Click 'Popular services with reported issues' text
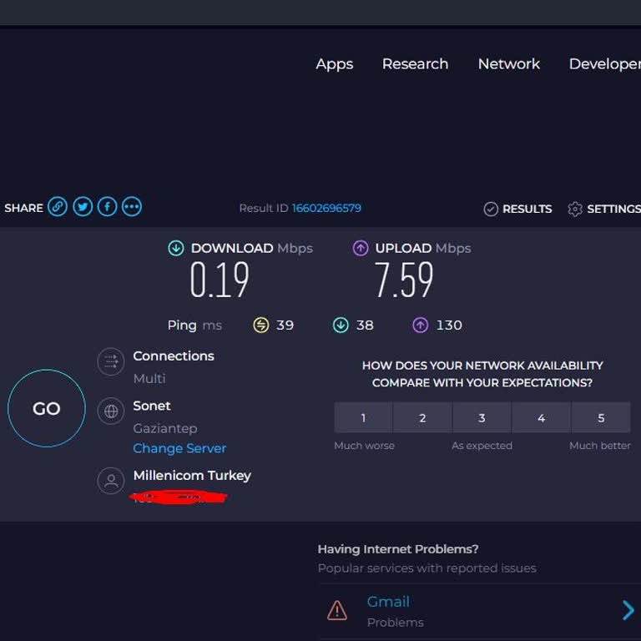 coord(426,568)
